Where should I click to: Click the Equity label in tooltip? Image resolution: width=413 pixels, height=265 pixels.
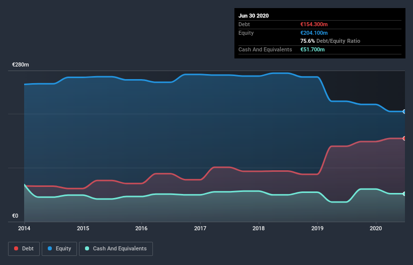click(x=246, y=33)
